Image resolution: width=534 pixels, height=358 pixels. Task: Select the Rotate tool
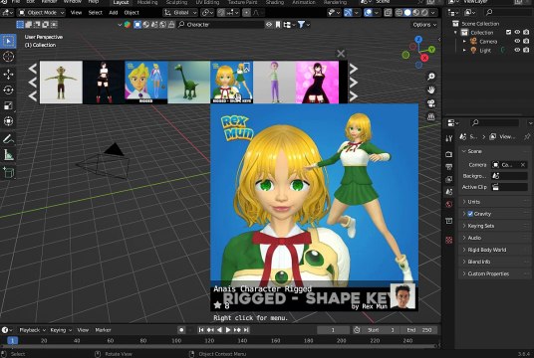[x=8, y=89]
